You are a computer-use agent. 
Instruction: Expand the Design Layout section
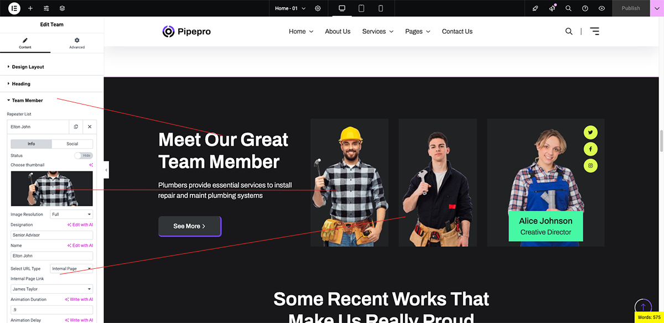[x=28, y=67]
